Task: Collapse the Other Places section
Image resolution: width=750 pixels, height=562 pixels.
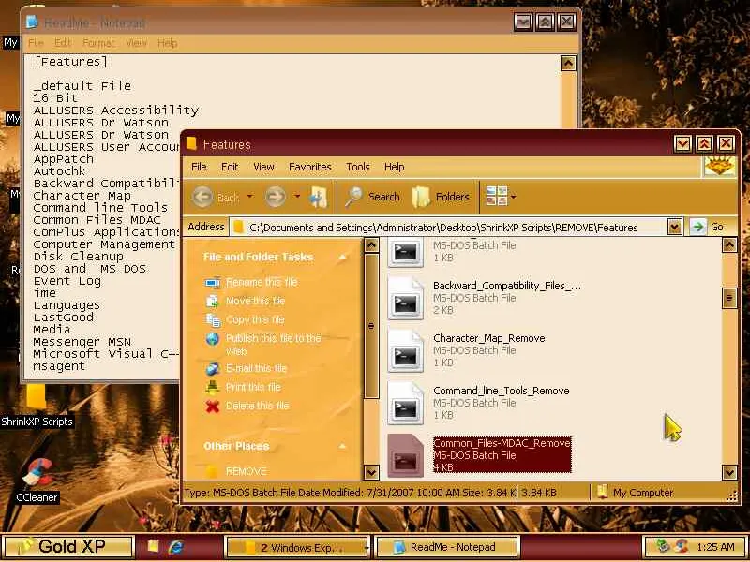Action: click(x=342, y=447)
